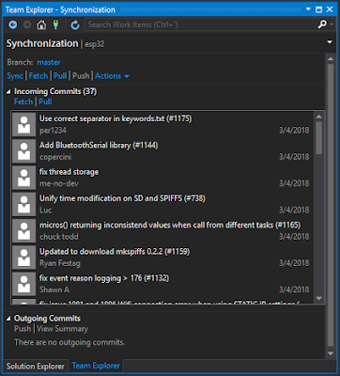
Task: Click the commit list scrollbar thumb
Action: (x=319, y=138)
